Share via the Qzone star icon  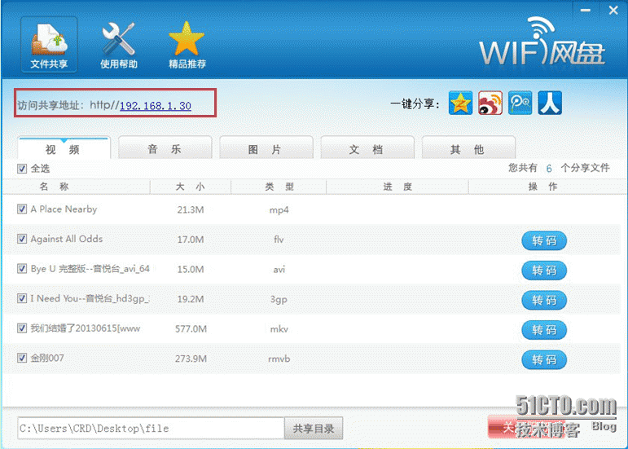coord(460,103)
